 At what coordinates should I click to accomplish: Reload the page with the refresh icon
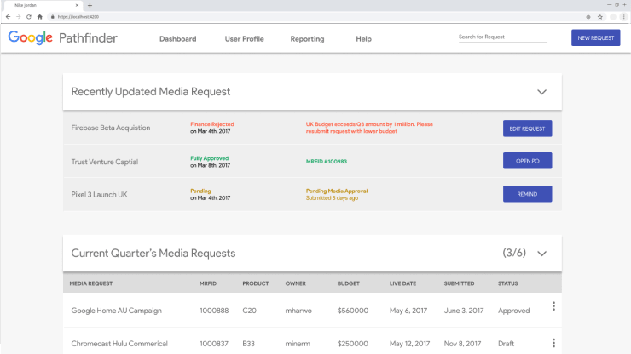click(x=29, y=17)
